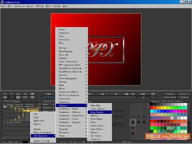Toggle the loop playback icon
The width and height of the screenshot is (192, 144).
point(153,94)
